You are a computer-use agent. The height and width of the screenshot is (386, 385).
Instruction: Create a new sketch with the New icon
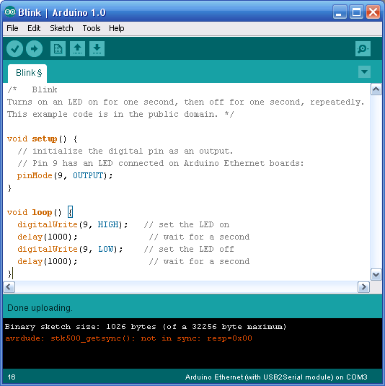click(x=58, y=49)
